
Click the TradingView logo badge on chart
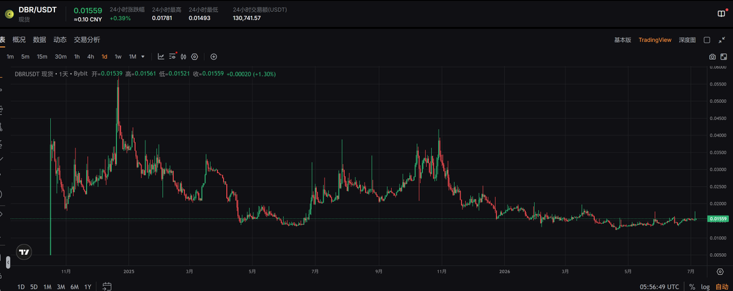24,252
